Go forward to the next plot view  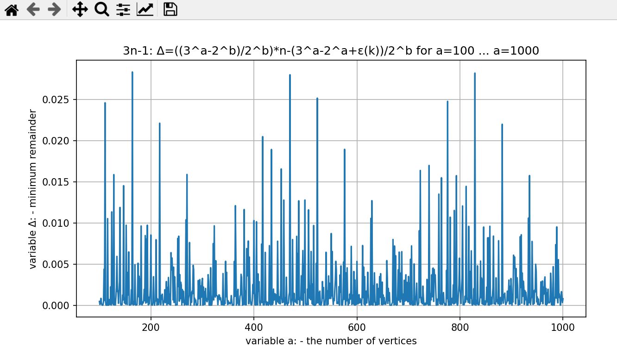coord(54,10)
